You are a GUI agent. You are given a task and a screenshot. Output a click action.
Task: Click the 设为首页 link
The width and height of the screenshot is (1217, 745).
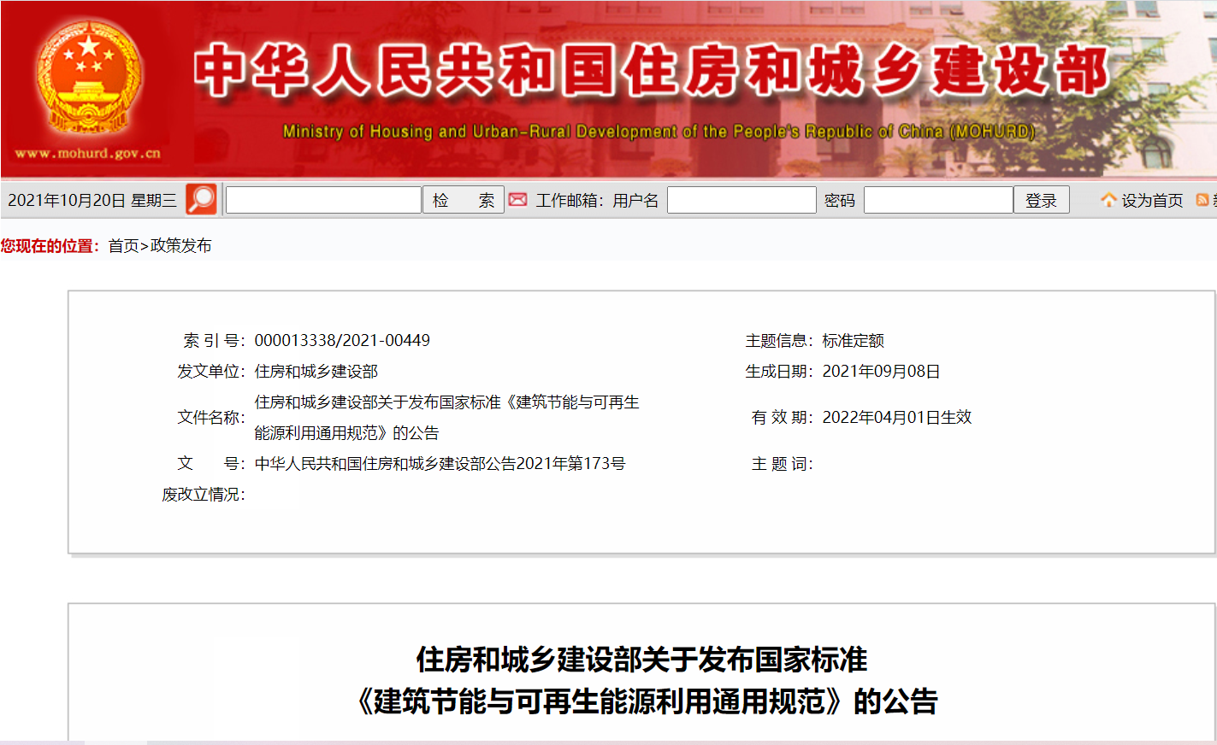[1151, 200]
